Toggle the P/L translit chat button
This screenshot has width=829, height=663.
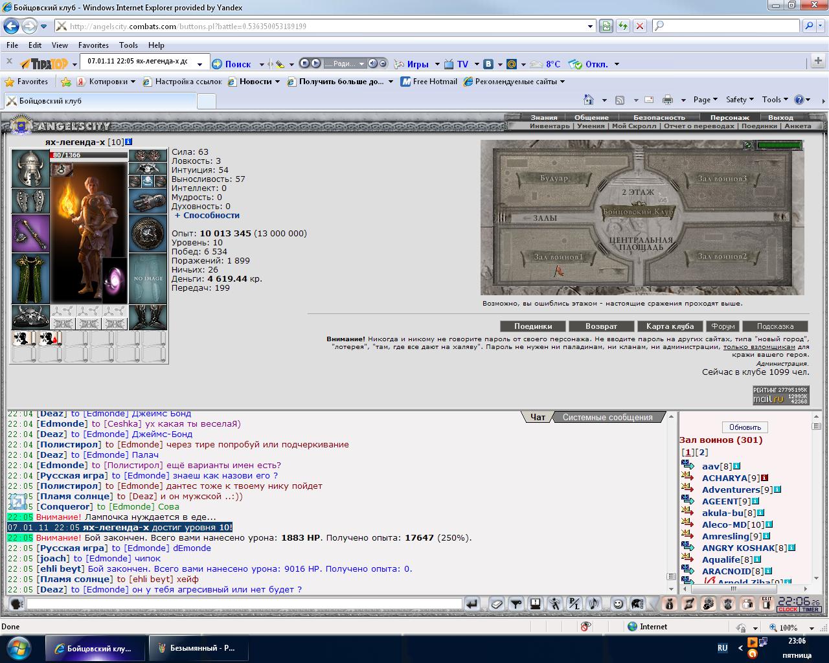(x=574, y=604)
